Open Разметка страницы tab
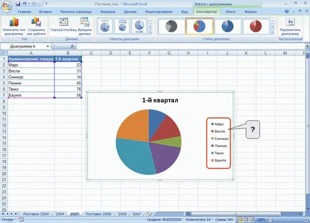310x223 pixels. tap(76, 11)
